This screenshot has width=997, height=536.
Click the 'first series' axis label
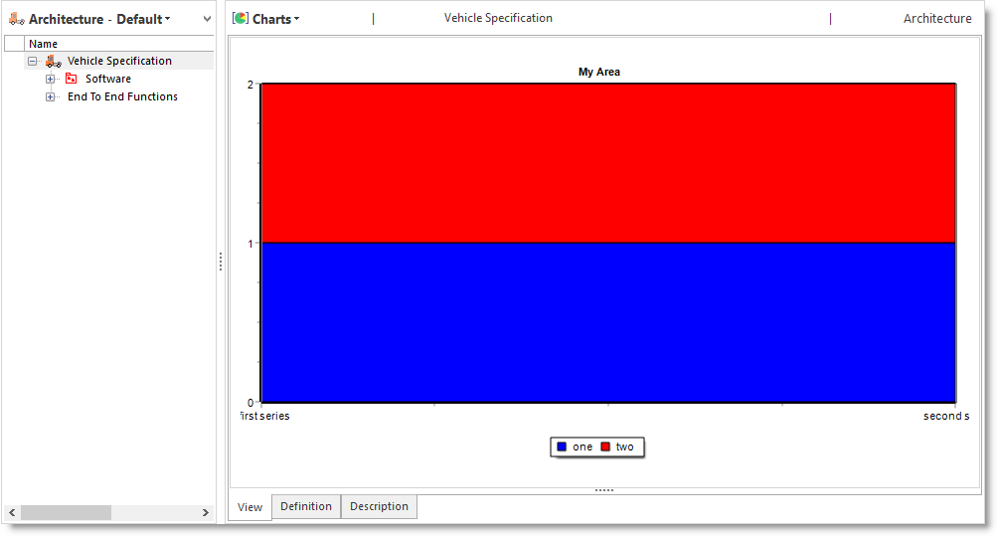pyautogui.click(x=265, y=416)
